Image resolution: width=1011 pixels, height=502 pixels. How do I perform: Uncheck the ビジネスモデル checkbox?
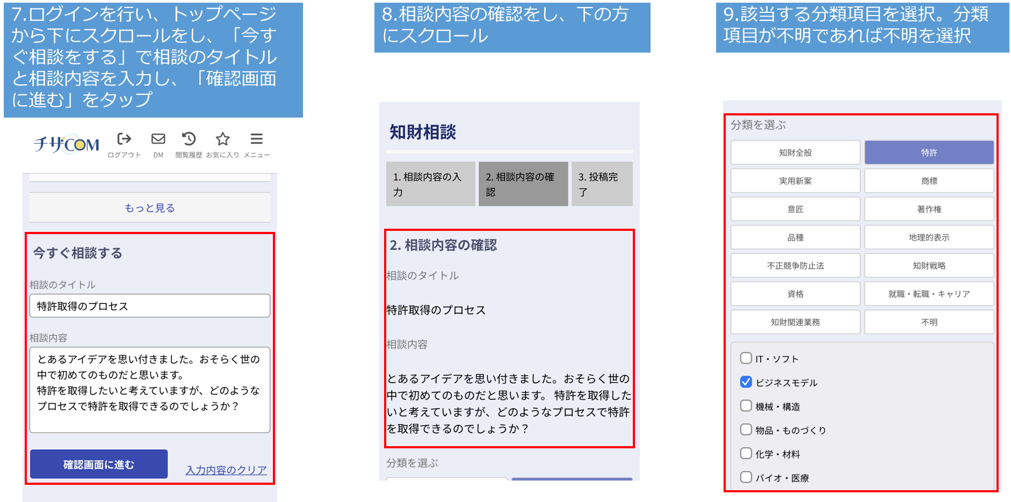click(746, 382)
